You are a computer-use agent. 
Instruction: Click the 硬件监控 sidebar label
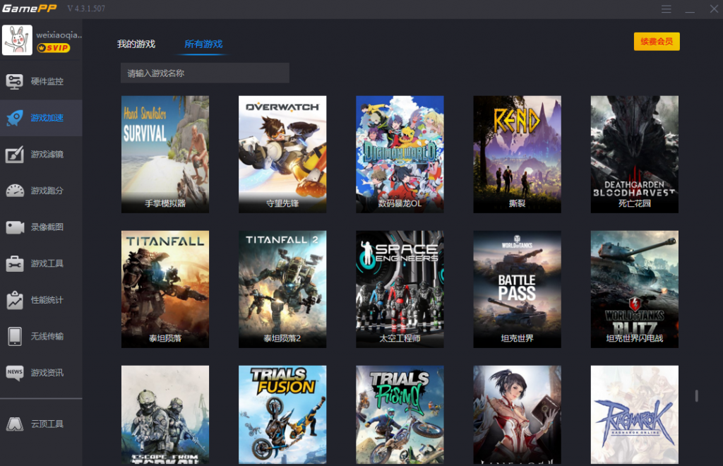tap(47, 82)
